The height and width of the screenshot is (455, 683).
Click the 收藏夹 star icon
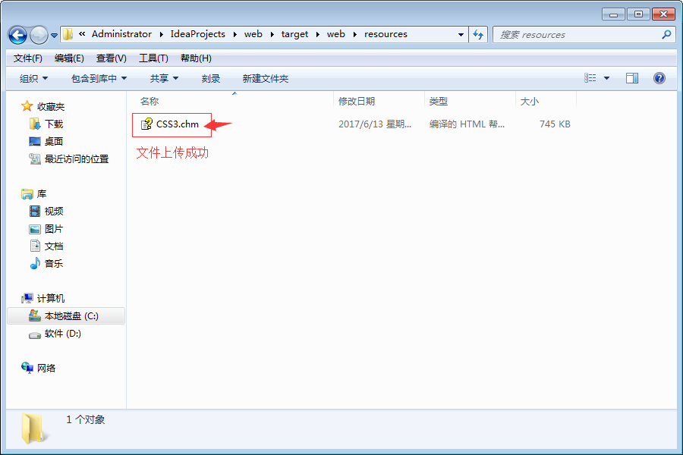click(27, 106)
